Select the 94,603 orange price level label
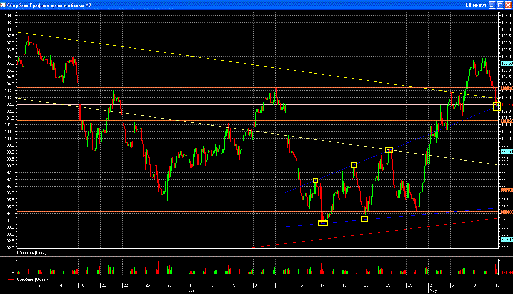 (x=506, y=212)
